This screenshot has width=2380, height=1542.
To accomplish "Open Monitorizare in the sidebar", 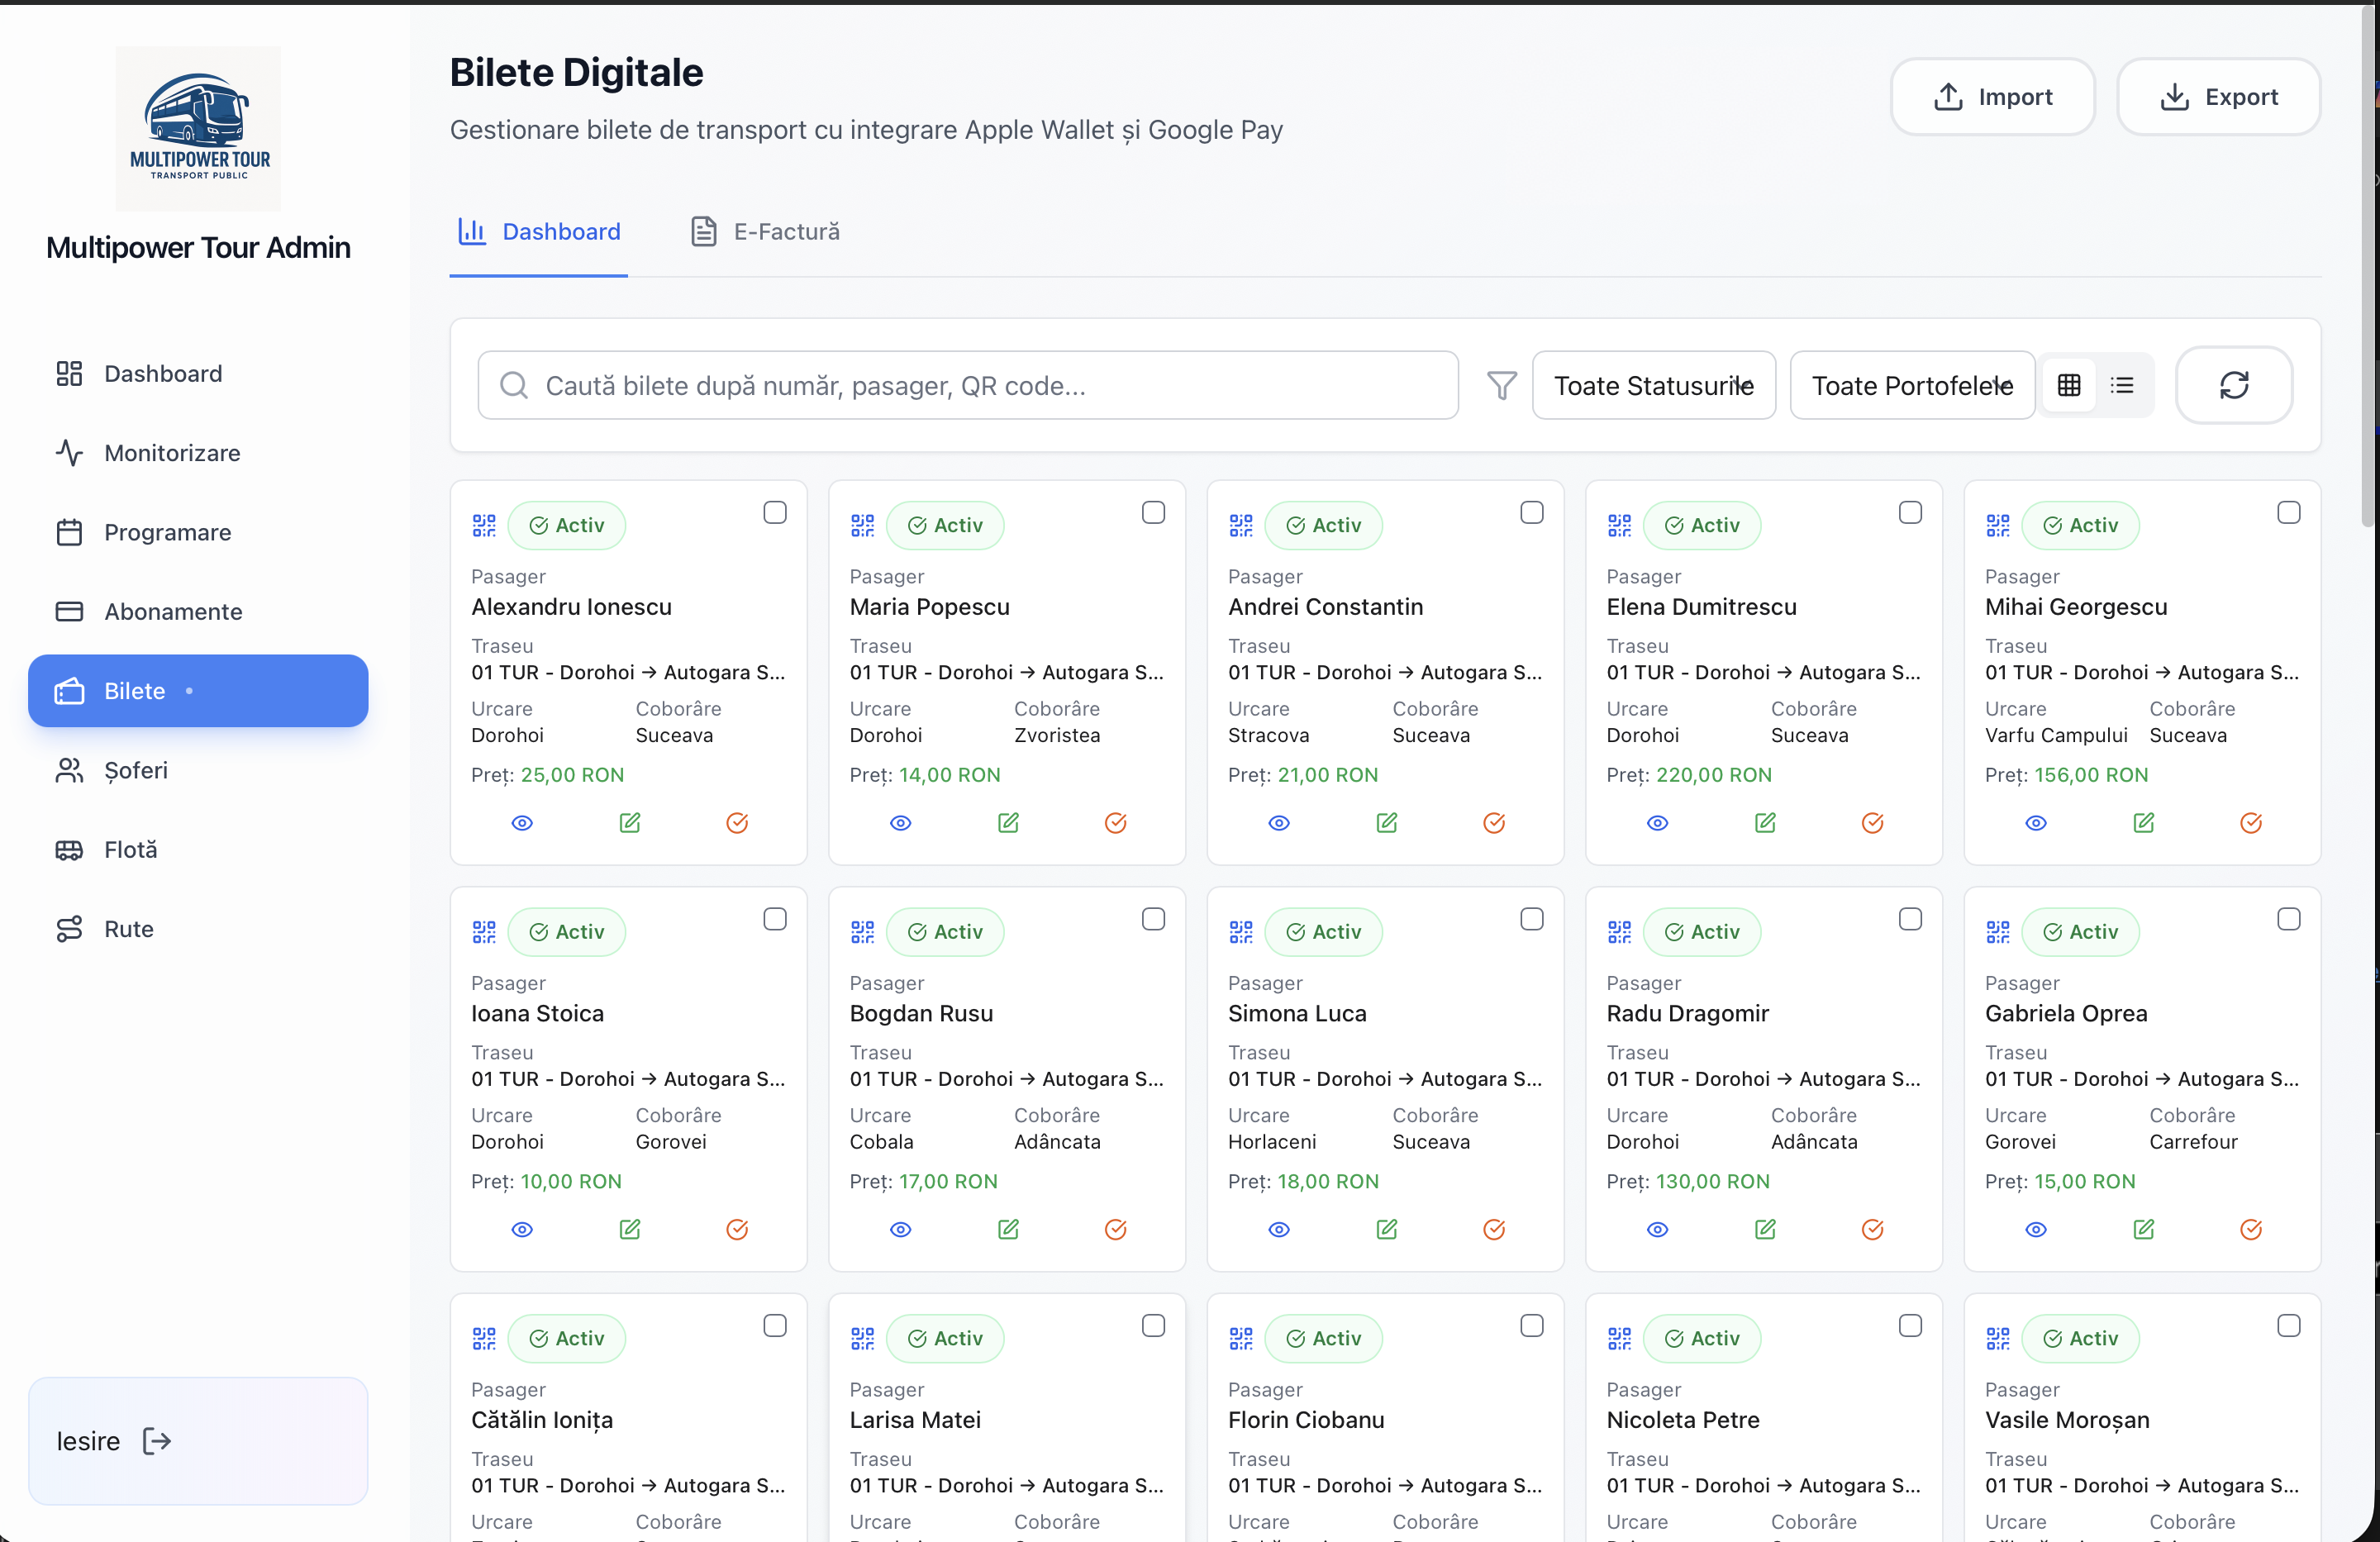I will tap(198, 453).
